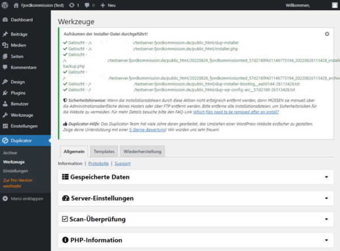
Task: Open Archive under Duplicator
Action: [10, 153]
